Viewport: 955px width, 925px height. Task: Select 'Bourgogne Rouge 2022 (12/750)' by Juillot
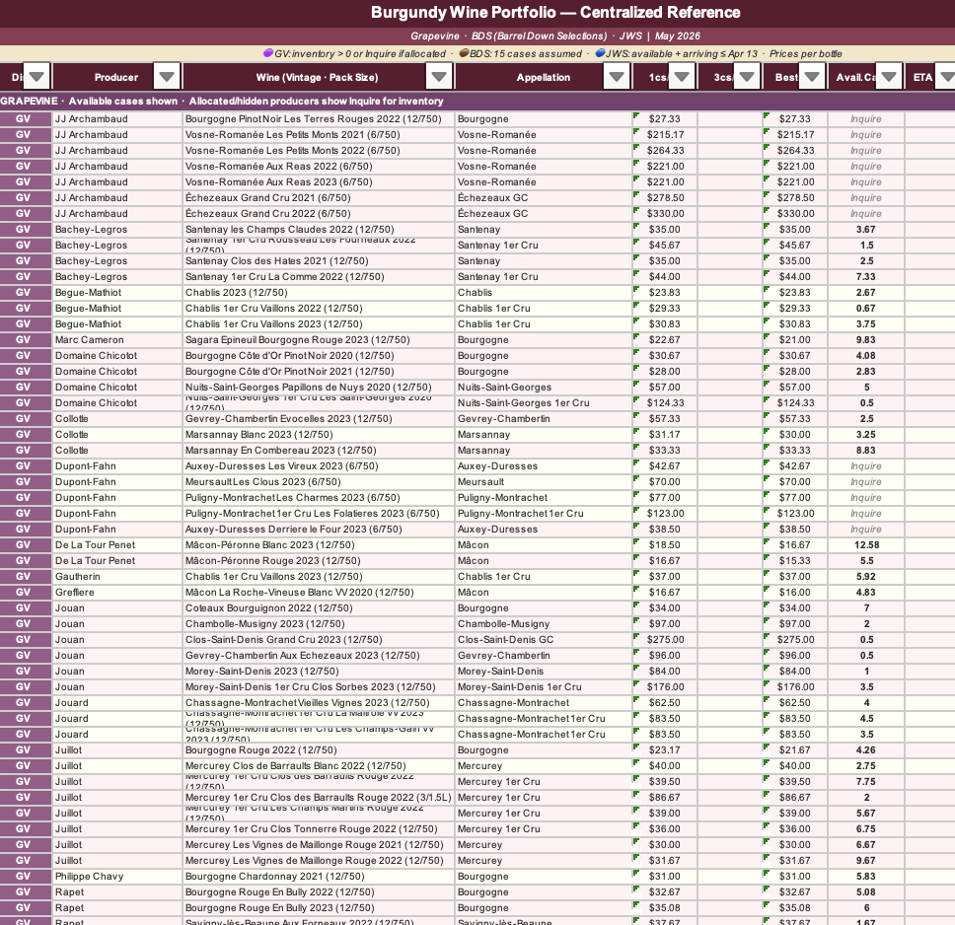319,750
